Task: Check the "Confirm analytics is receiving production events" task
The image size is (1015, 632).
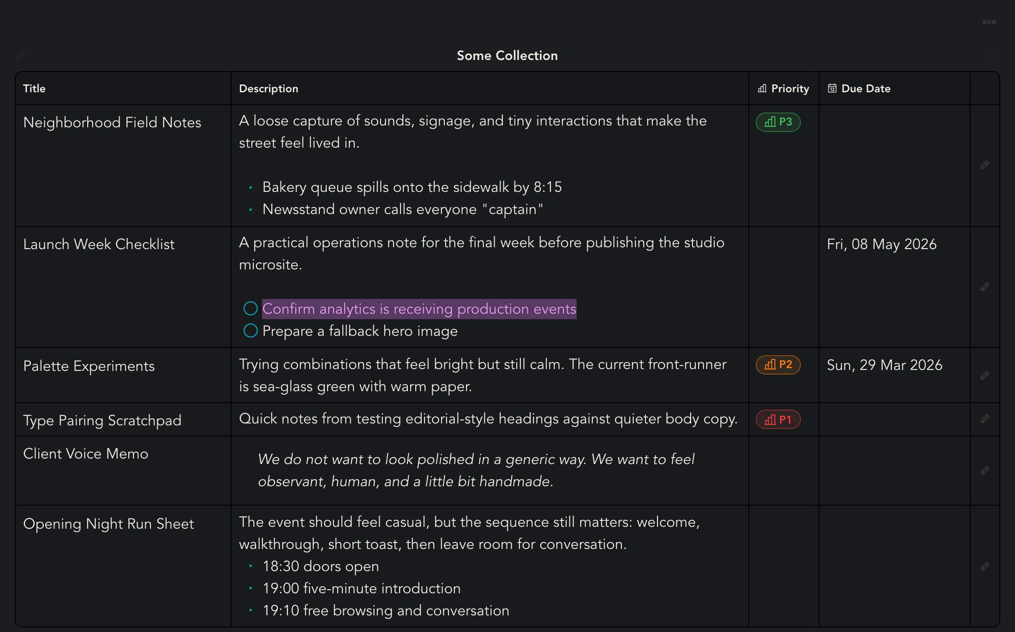Action: tap(251, 308)
